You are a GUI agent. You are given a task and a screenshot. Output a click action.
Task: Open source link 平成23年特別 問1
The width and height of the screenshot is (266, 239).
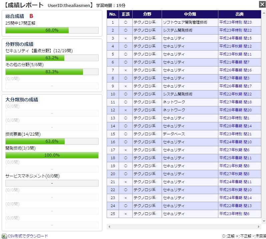tap(234, 118)
